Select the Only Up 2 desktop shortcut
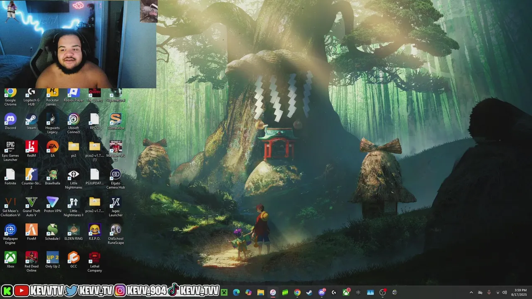Viewport: 532px width, 299px height. 52,260
